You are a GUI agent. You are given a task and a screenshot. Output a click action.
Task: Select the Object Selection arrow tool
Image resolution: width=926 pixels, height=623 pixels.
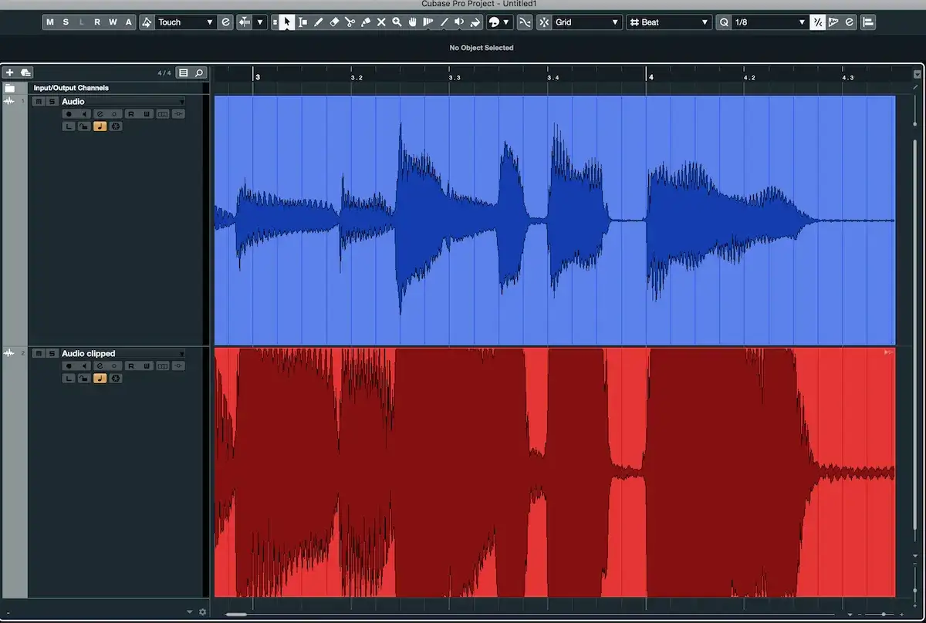coord(286,22)
